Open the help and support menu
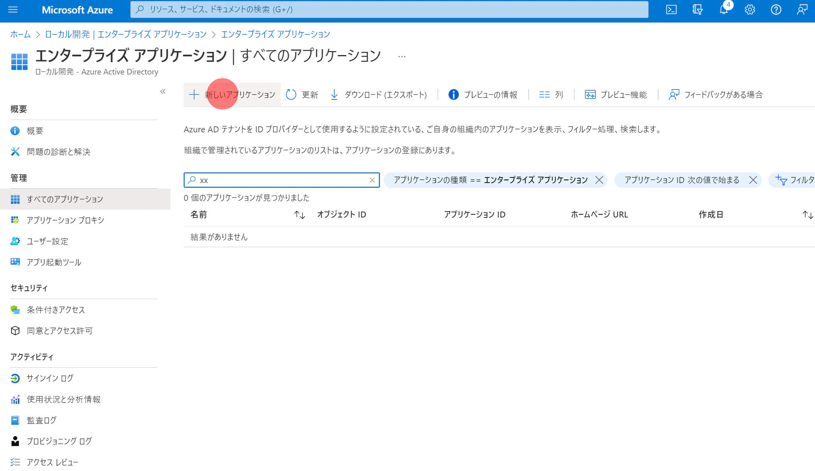This screenshot has width=815, height=471. [x=776, y=10]
